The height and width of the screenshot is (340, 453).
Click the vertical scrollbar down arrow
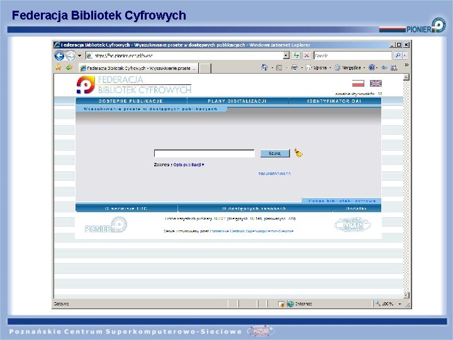(x=406, y=295)
